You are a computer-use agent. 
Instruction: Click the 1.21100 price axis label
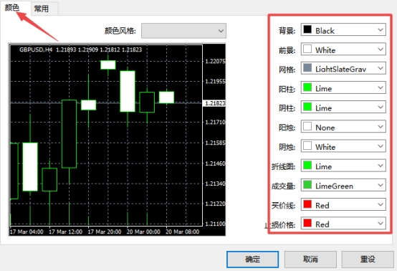215,224
